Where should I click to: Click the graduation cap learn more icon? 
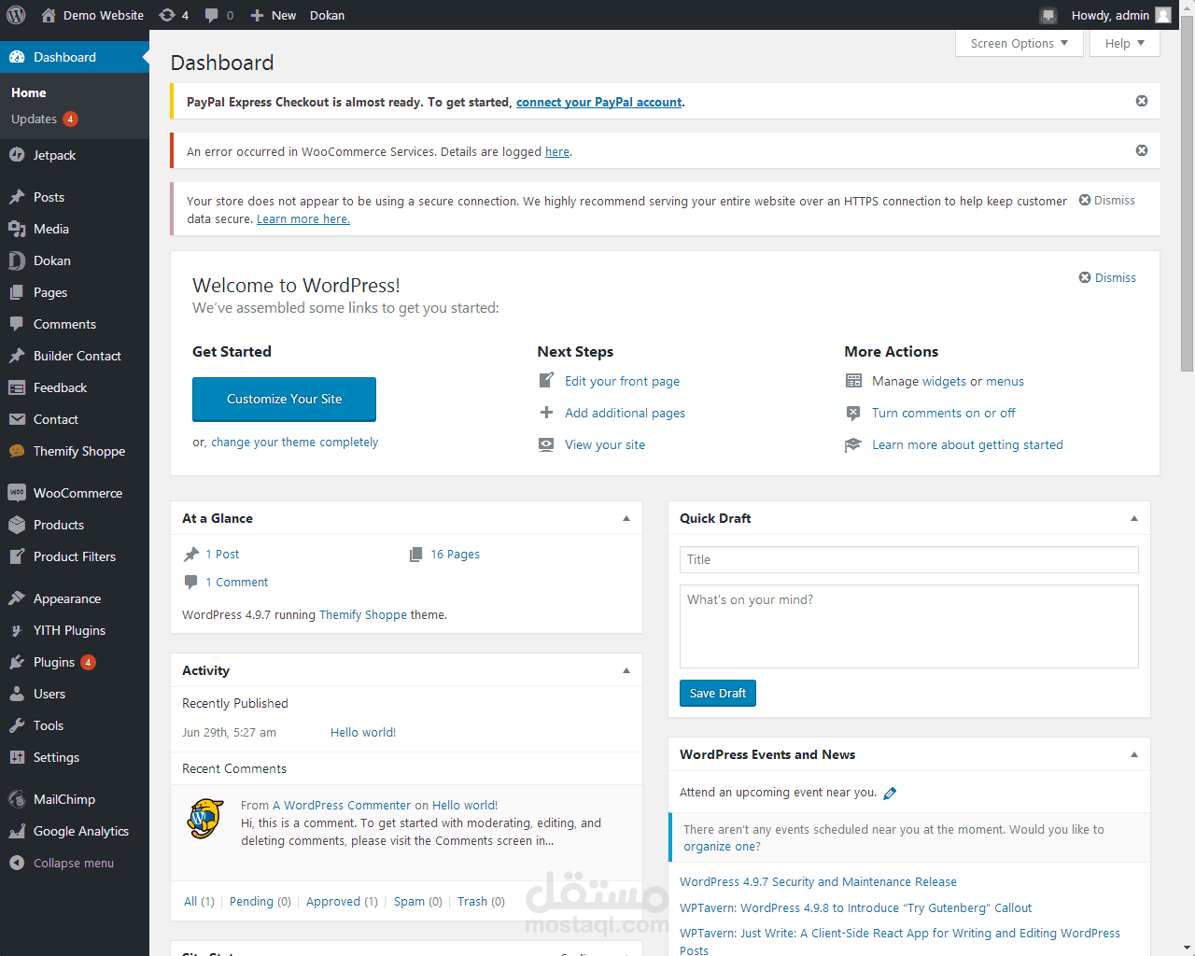pos(853,444)
